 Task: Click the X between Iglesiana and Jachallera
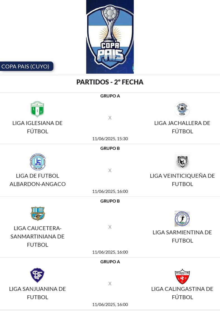(110, 118)
